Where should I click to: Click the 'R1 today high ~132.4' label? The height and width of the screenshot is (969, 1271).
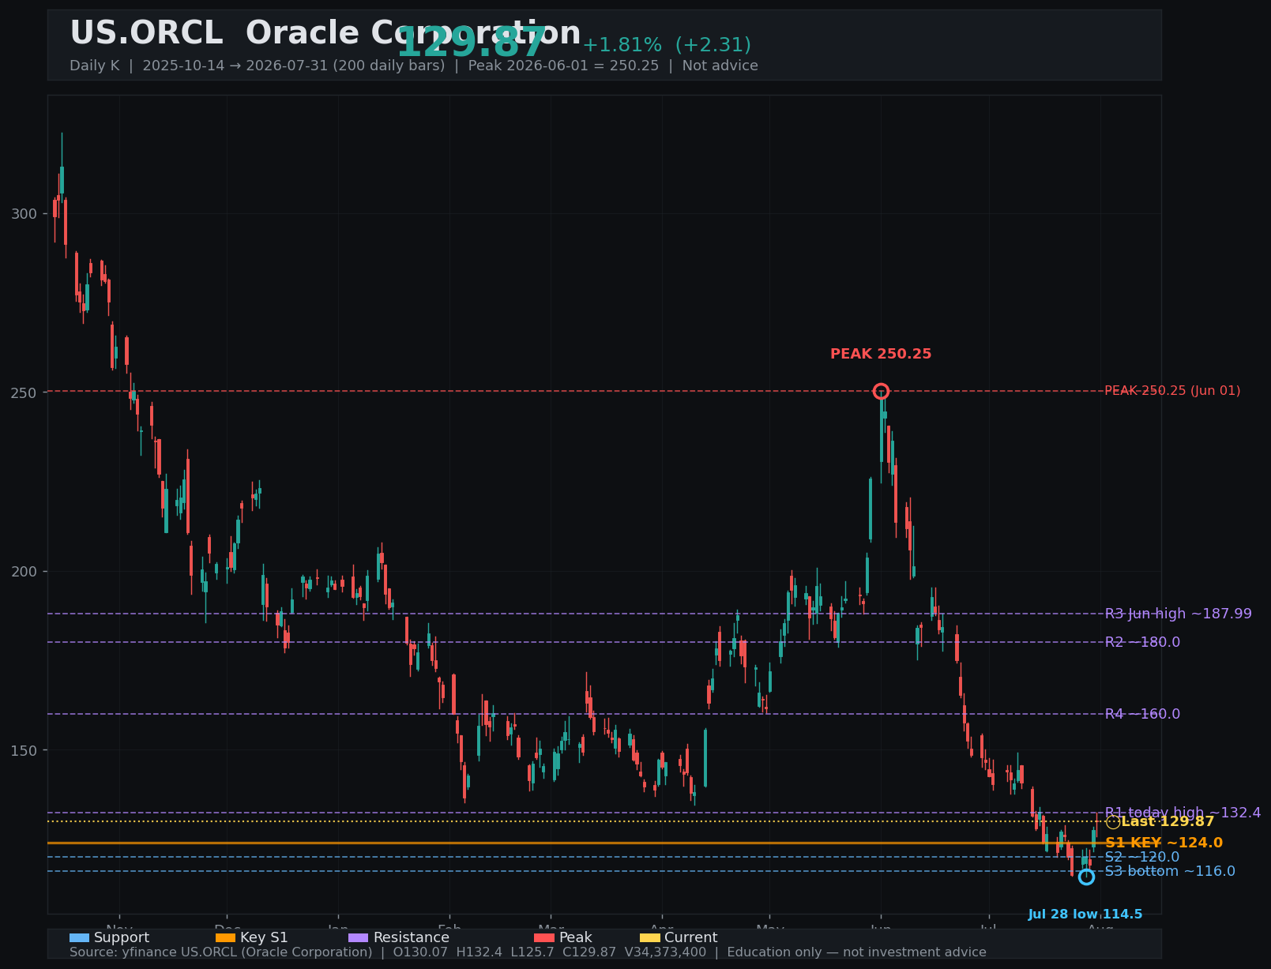[1183, 813]
